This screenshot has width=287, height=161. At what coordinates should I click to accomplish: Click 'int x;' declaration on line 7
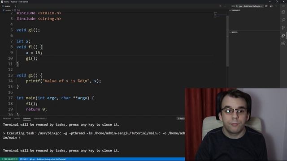coord(23,41)
